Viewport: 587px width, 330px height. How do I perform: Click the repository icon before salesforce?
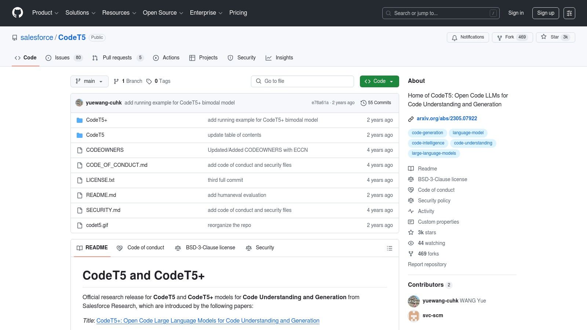point(15,38)
